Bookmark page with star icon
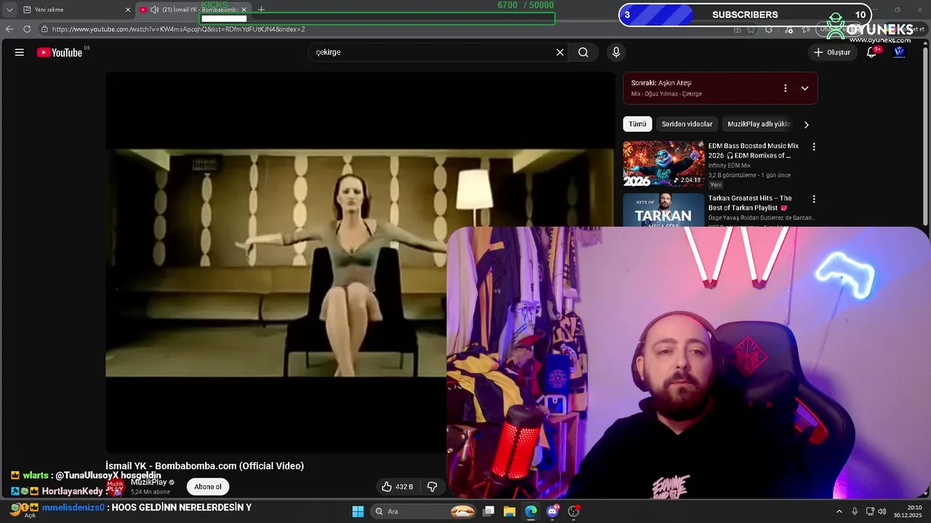 pyautogui.click(x=751, y=29)
